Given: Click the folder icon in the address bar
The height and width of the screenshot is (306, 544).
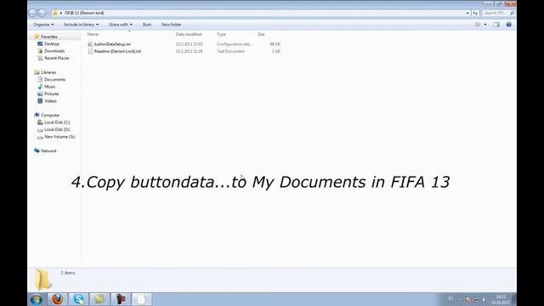Looking at the screenshot, I should point(54,13).
